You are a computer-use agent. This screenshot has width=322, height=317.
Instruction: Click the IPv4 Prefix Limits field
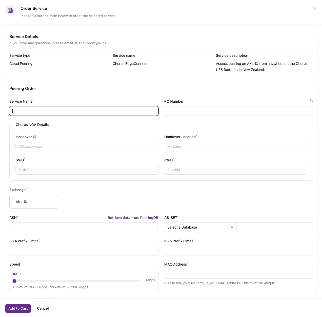click(84, 251)
